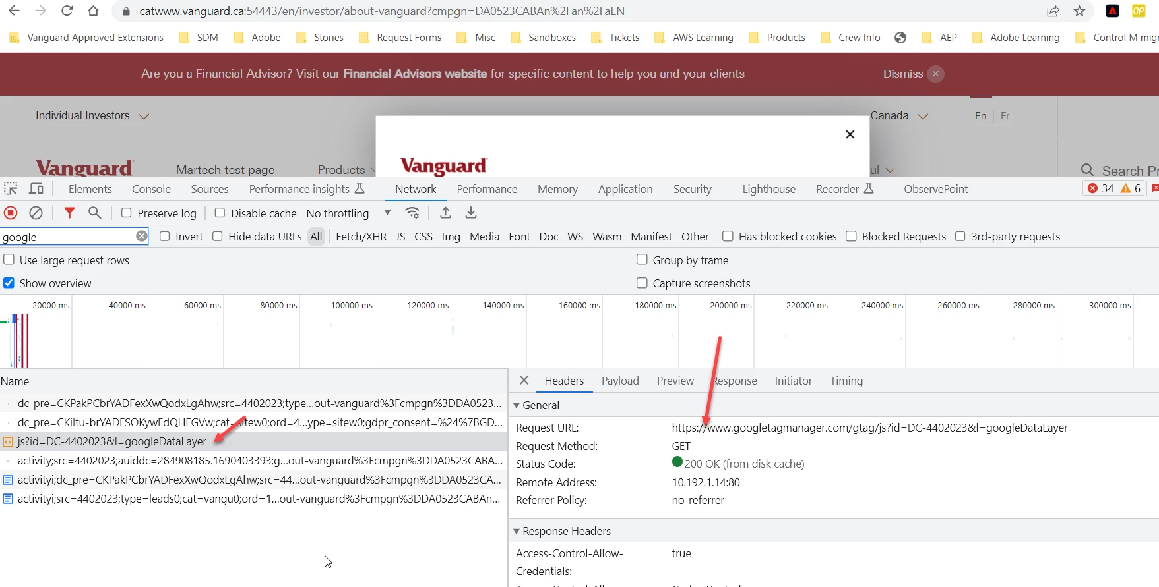Click the browser address bar URL

tap(382, 11)
